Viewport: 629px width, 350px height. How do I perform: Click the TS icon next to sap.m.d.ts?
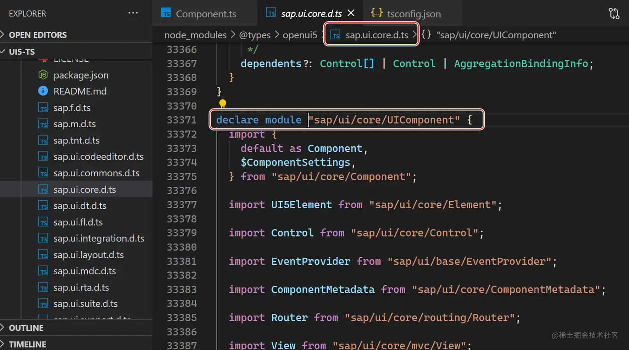[43, 124]
